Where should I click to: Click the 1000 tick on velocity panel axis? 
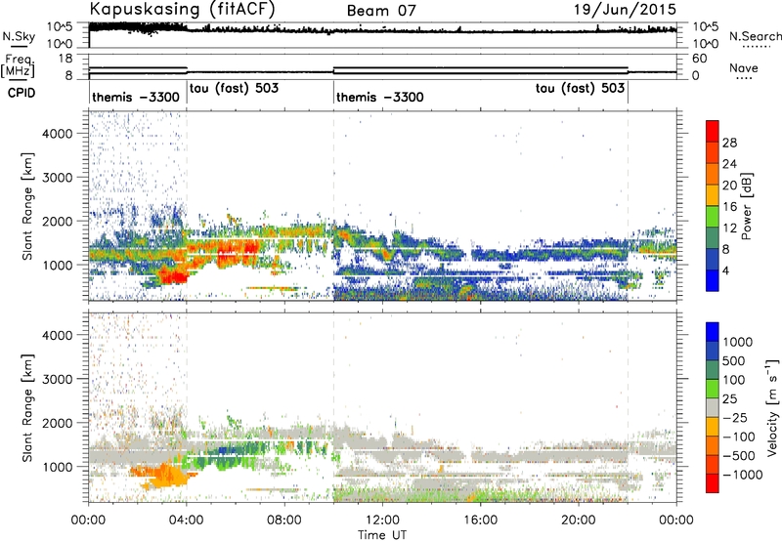pyautogui.click(x=58, y=467)
